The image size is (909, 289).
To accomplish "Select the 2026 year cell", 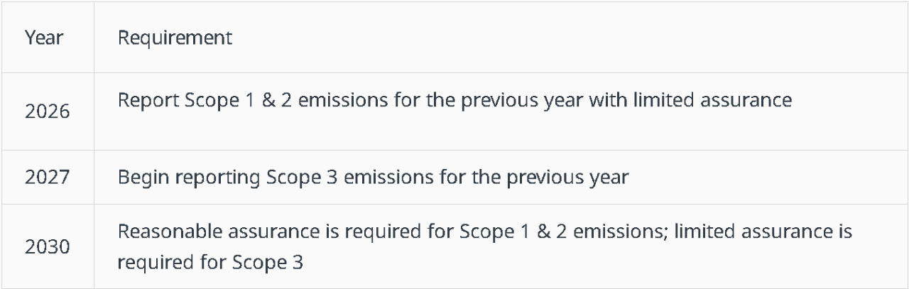I will [48, 111].
